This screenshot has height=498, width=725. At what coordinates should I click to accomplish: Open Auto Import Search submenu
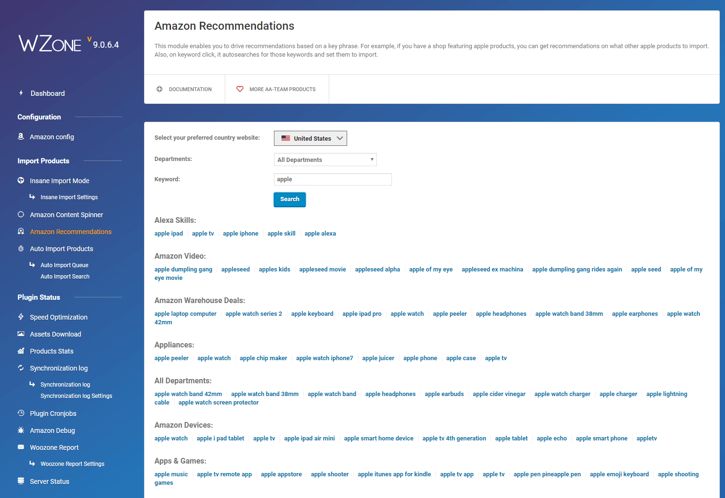65,277
